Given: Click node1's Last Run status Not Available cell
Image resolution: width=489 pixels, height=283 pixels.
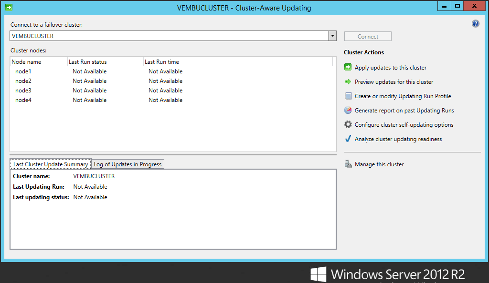Looking at the screenshot, I should click(x=89, y=71).
